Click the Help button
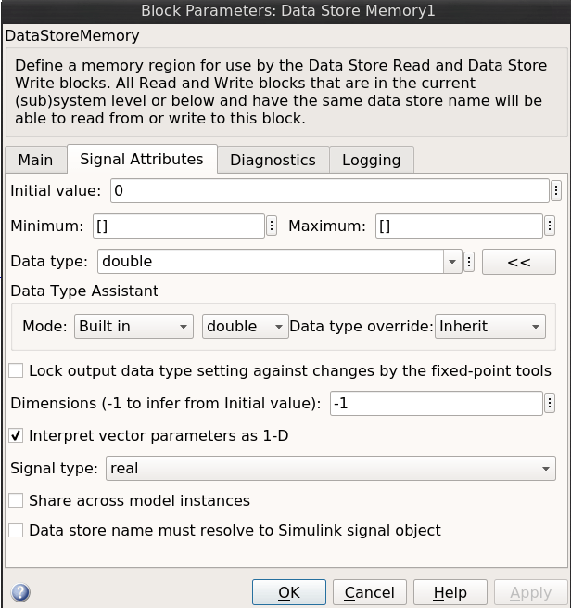The image size is (571, 608). coord(450,592)
